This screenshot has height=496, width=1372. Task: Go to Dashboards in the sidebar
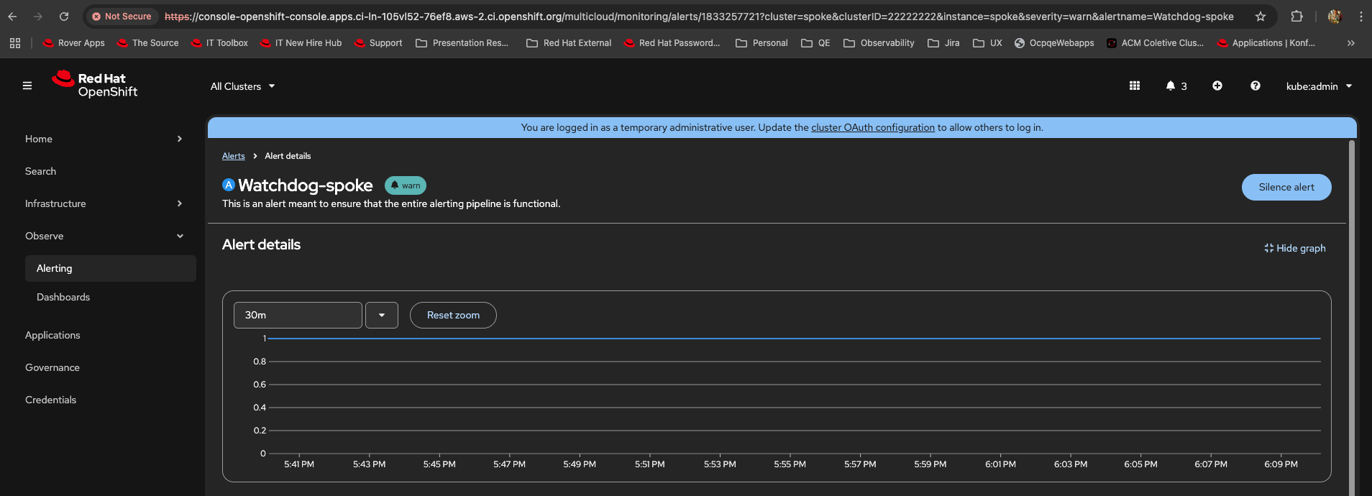point(63,297)
